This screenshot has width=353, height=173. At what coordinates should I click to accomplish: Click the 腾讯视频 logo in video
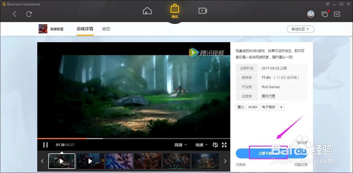(x=207, y=53)
